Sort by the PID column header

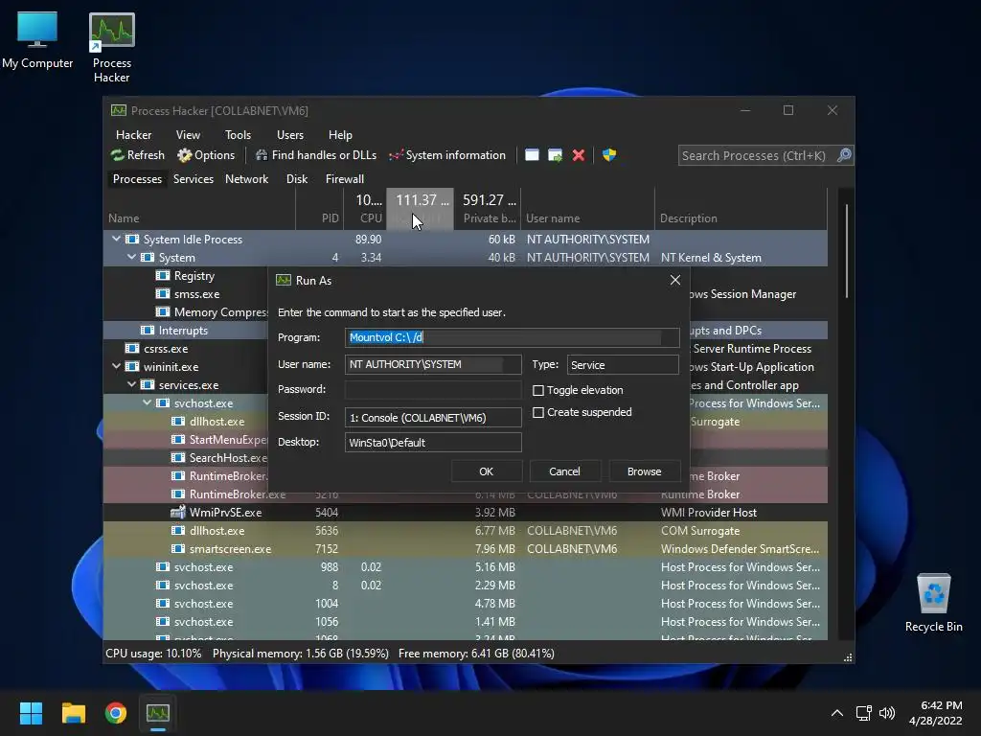click(x=319, y=209)
